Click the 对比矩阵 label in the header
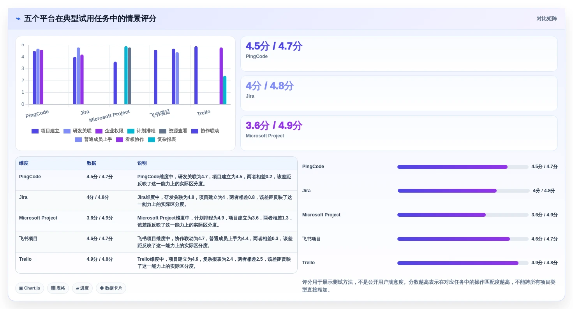 pos(547,19)
